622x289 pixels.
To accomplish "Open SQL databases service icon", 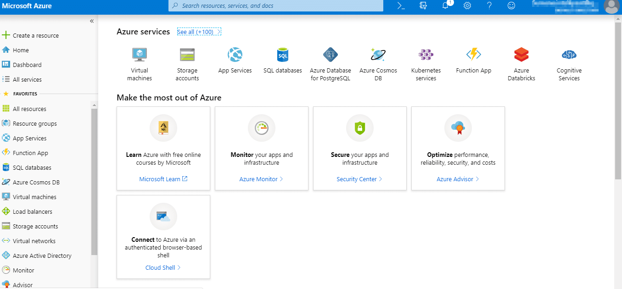I will 283,55.
